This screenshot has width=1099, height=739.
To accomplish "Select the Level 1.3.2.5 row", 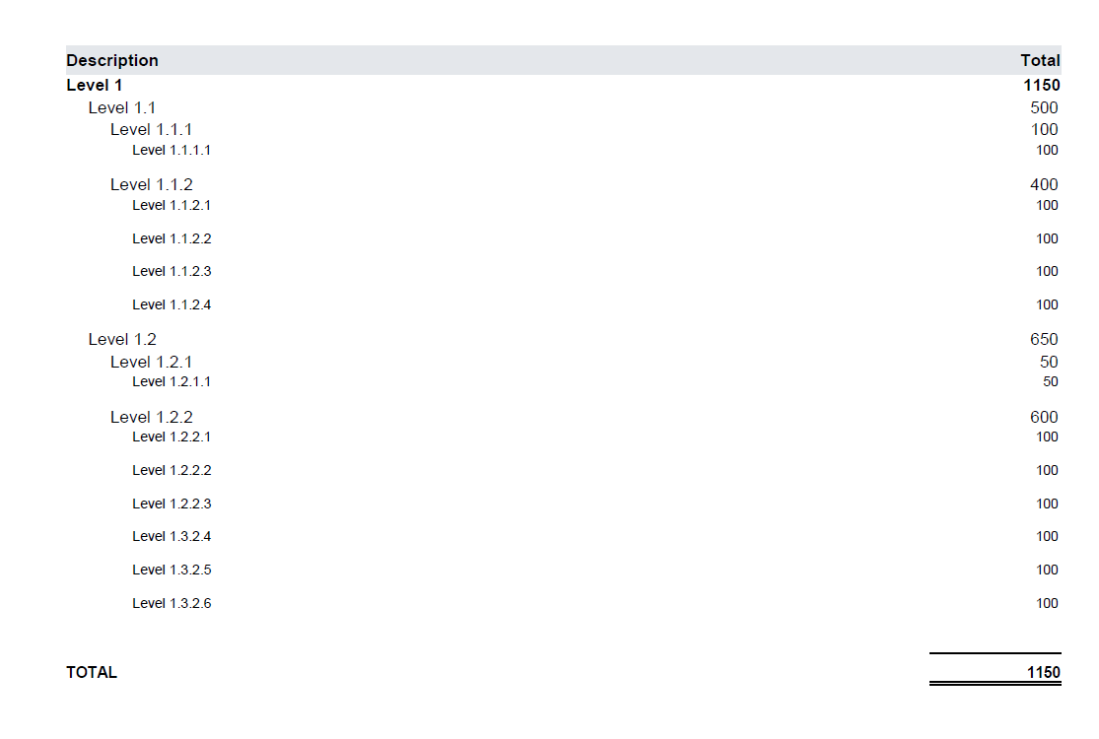I will (564, 570).
